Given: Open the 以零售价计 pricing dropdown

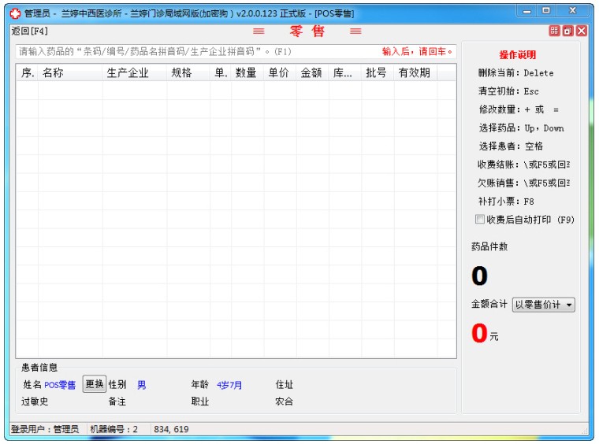Looking at the screenshot, I should point(543,305).
